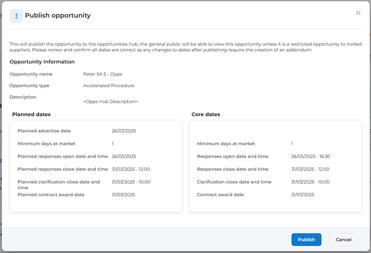Close the dialog with the X icon

[x=358, y=13]
